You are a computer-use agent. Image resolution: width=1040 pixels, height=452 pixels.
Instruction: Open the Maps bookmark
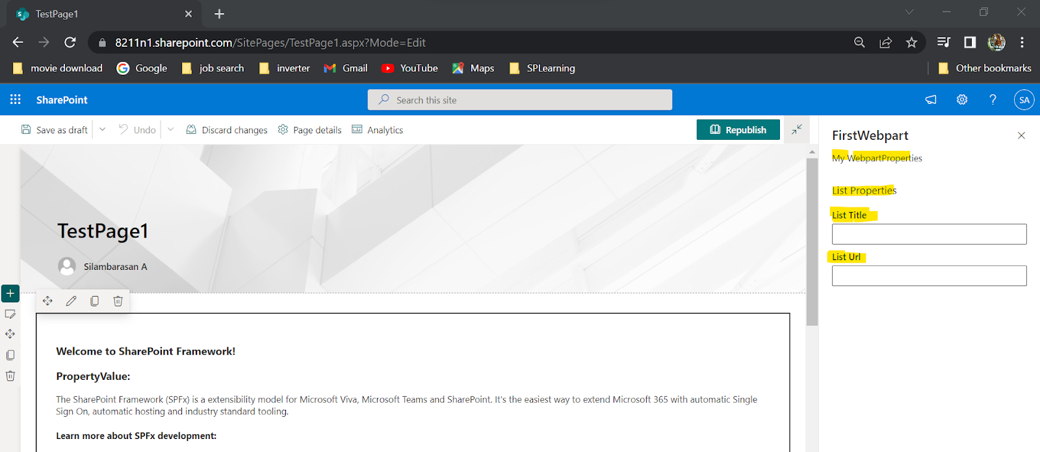click(473, 68)
